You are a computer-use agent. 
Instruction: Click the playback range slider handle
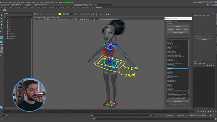click(92, 115)
